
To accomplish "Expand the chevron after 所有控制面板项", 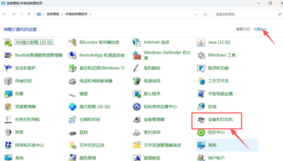I will point(90,14).
